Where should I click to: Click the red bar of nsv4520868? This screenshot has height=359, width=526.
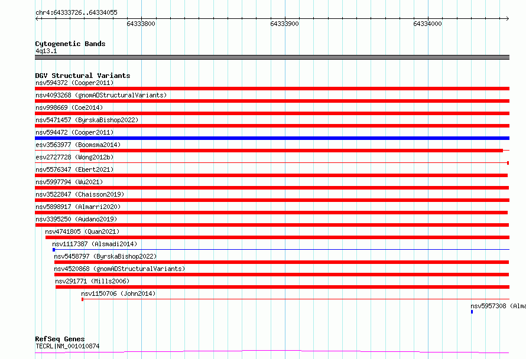281,275
